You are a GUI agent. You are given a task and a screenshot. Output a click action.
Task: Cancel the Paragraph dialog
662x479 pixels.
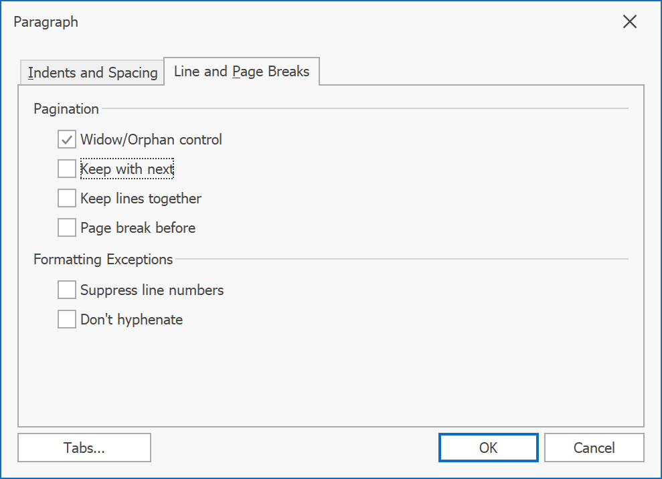594,448
